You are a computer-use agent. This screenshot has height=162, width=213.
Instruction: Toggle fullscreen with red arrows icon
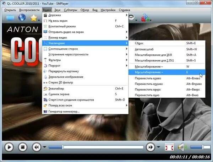click(x=169, y=147)
